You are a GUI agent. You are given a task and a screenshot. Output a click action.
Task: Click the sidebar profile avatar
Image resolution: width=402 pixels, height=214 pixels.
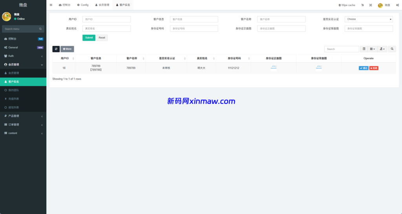[x=6, y=16]
